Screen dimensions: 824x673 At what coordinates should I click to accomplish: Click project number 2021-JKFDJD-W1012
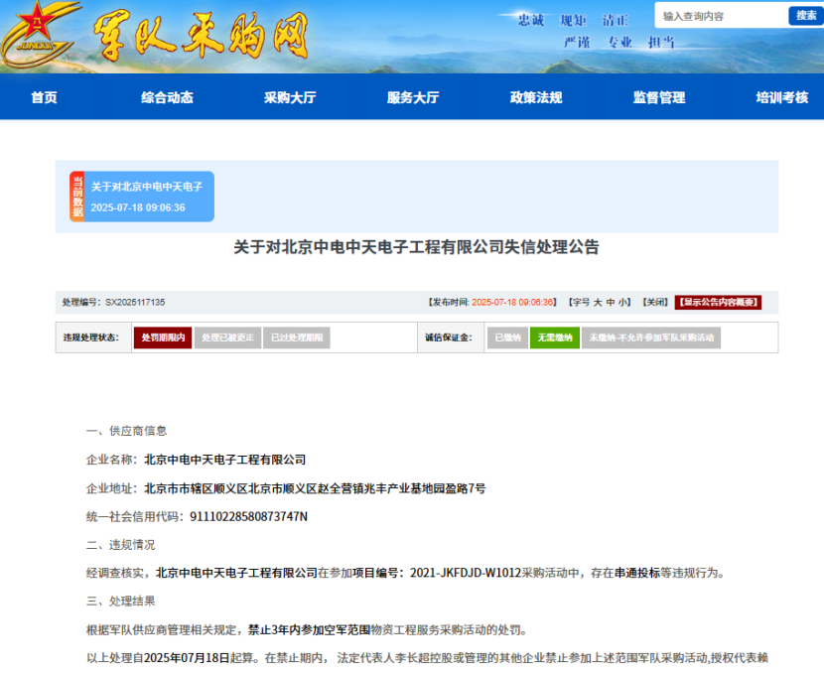pyautogui.click(x=465, y=573)
